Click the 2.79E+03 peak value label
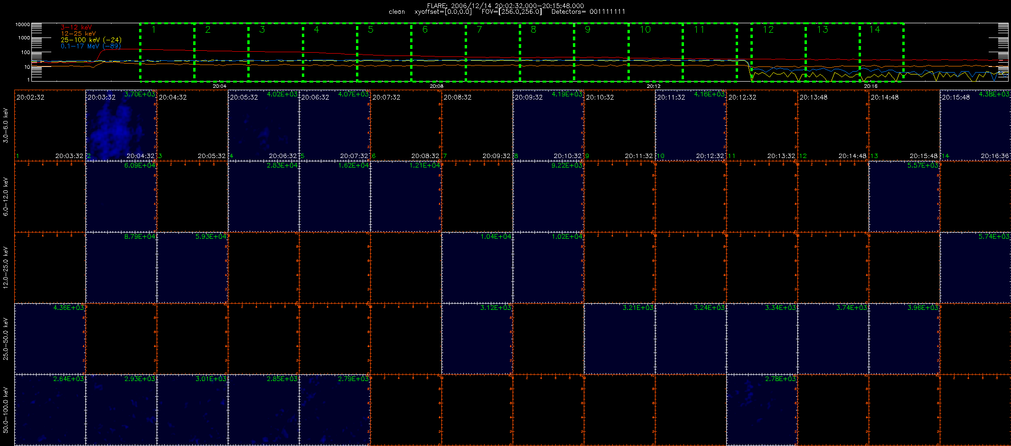 [353, 379]
